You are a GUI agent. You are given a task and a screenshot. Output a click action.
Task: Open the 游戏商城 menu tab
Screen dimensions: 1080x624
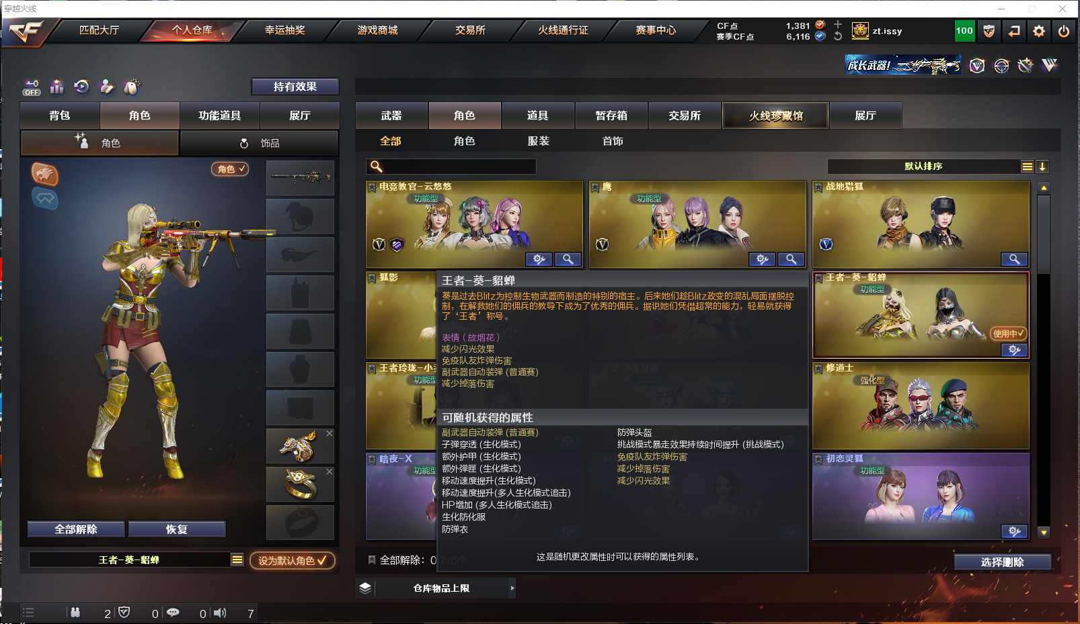(377, 30)
